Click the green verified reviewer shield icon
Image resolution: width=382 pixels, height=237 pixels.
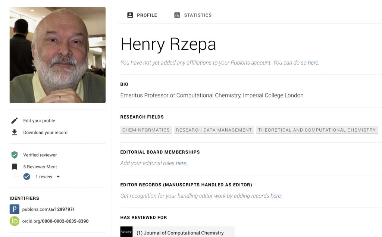coord(15,155)
